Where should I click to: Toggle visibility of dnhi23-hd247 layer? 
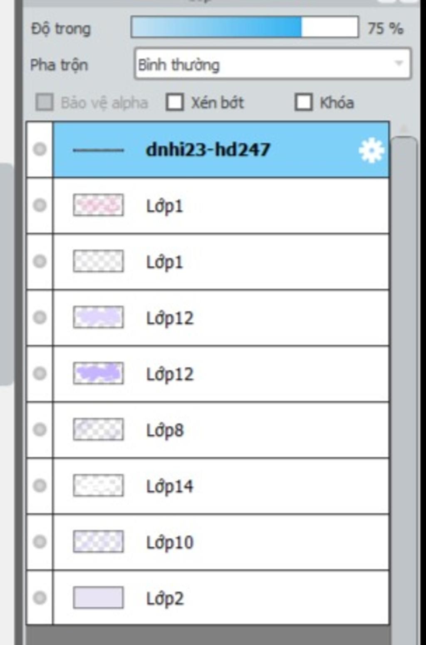pyautogui.click(x=40, y=149)
